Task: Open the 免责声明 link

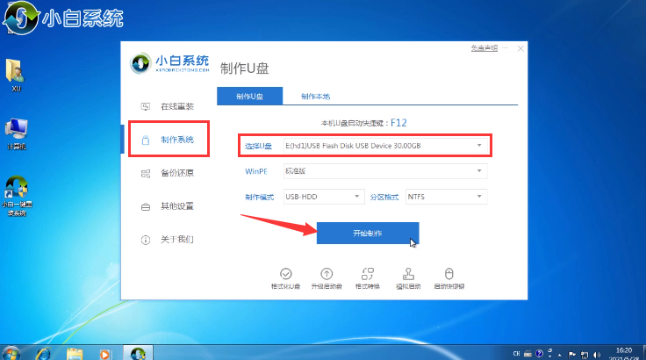Action: pyautogui.click(x=484, y=48)
